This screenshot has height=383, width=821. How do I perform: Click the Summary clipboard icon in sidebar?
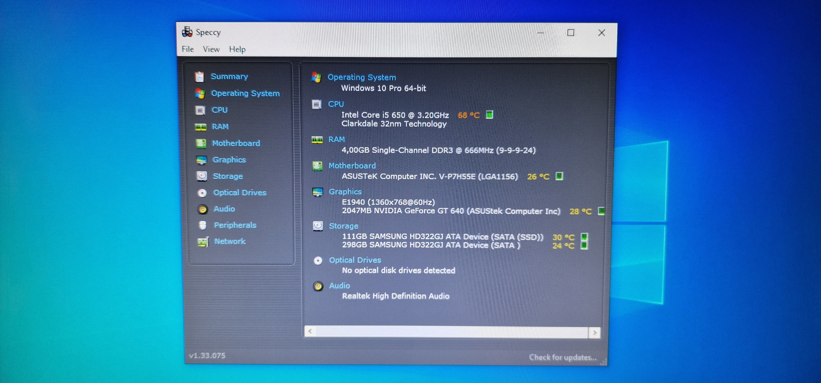pyautogui.click(x=199, y=77)
